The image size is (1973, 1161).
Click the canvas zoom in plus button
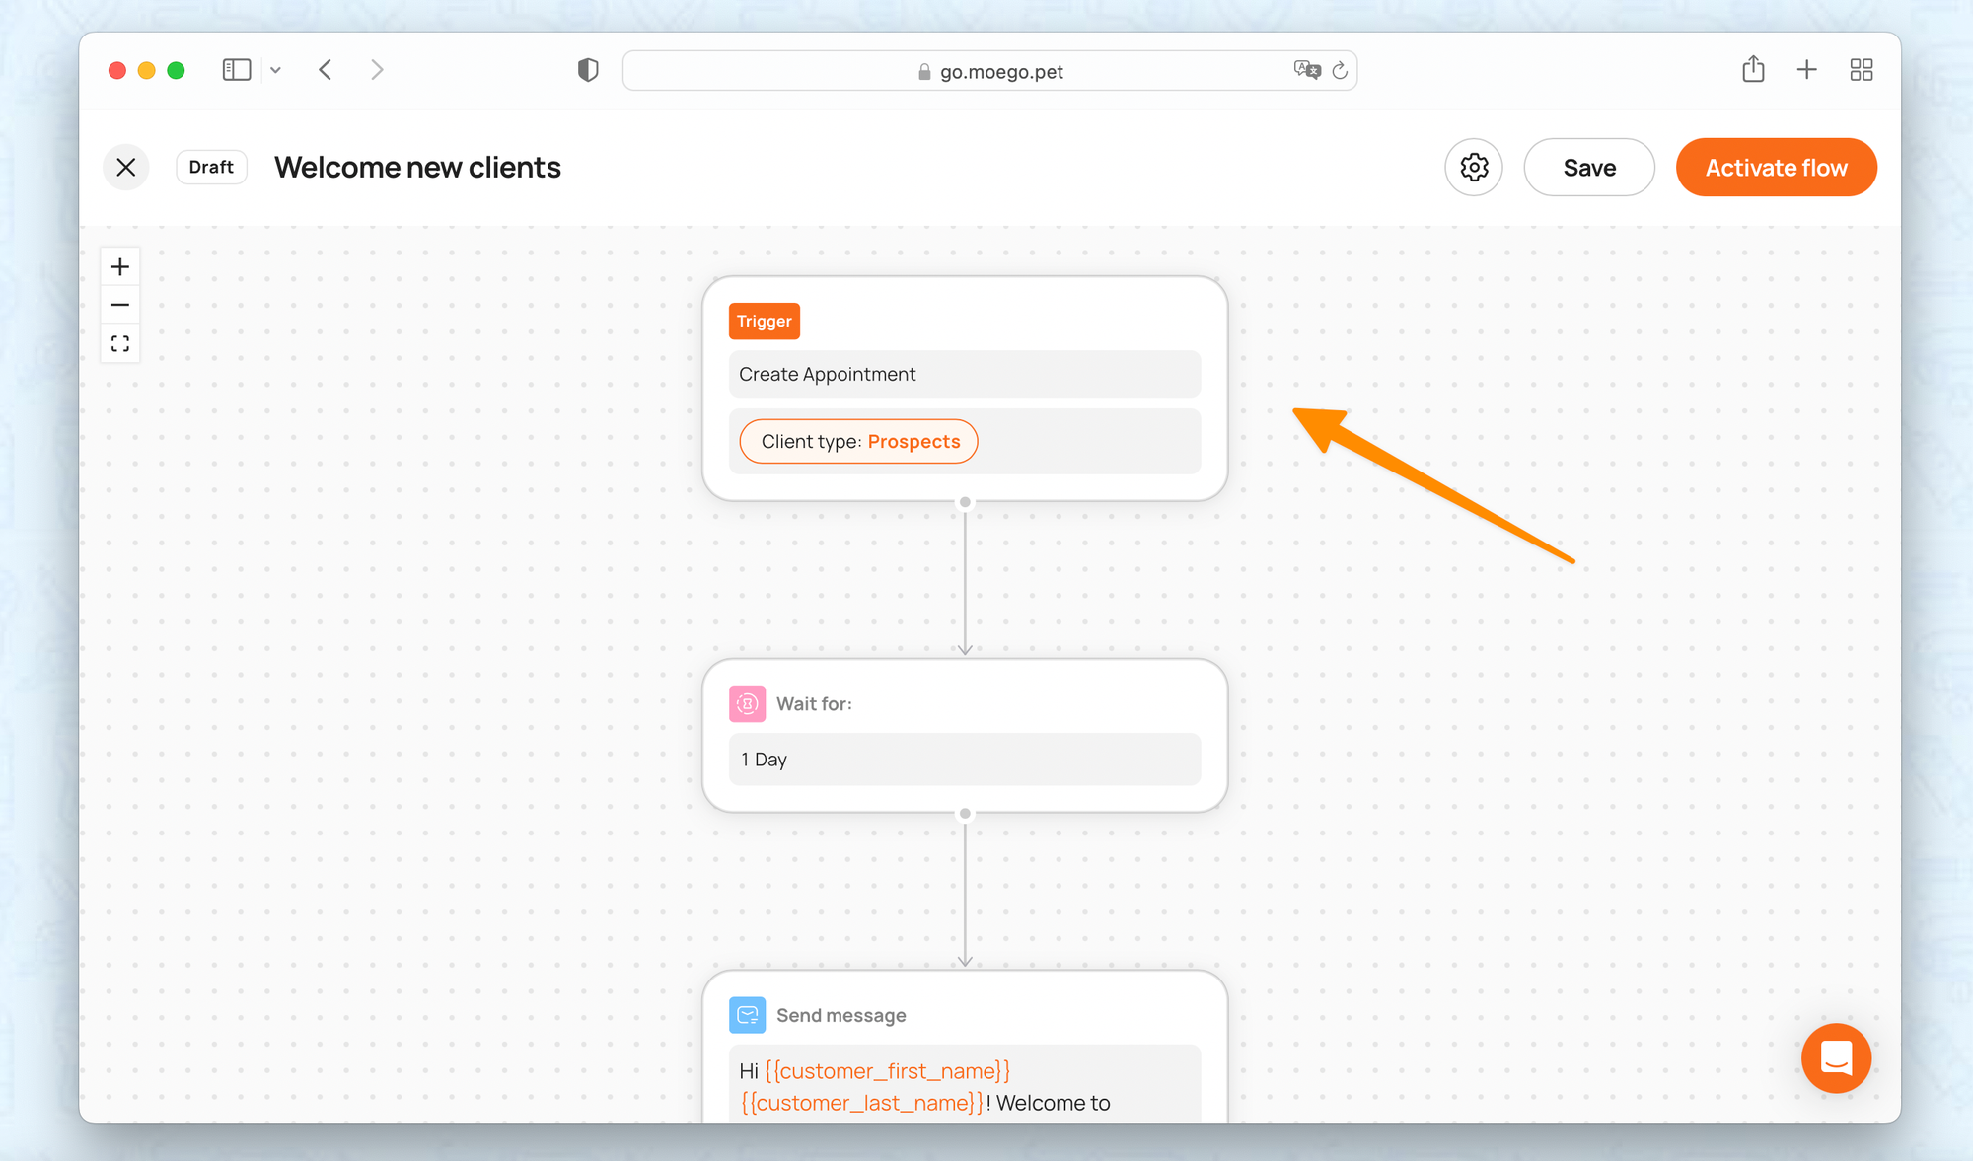[x=120, y=266]
